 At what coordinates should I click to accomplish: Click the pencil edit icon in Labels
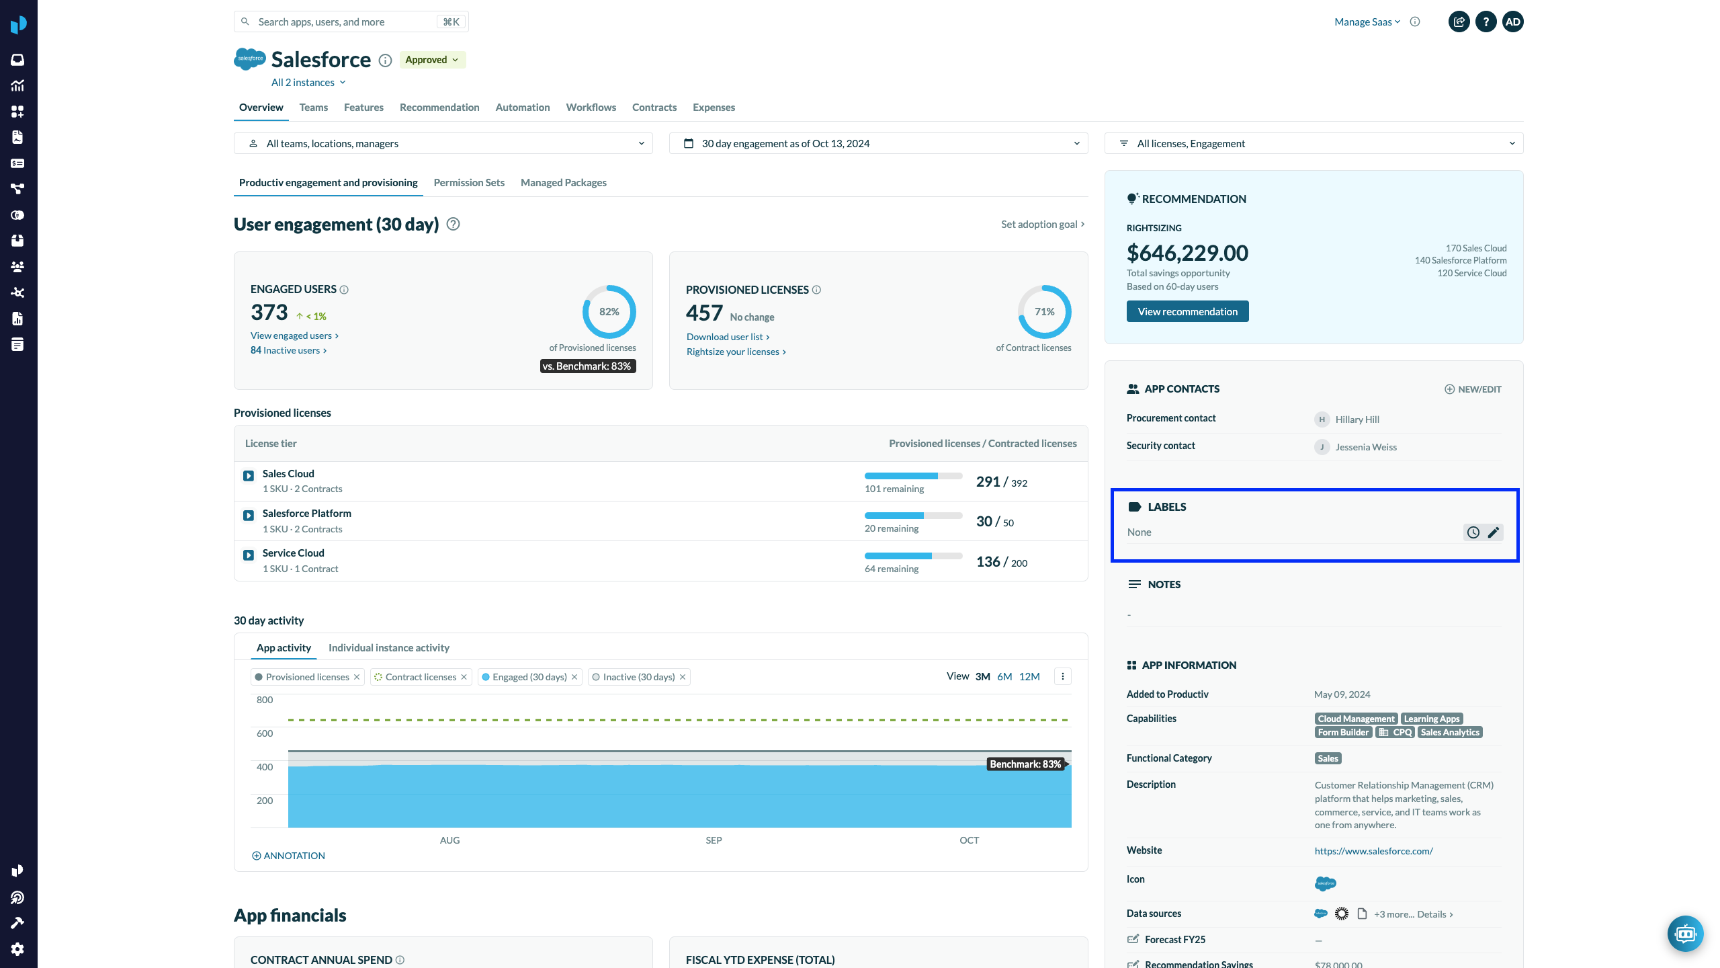click(x=1493, y=532)
